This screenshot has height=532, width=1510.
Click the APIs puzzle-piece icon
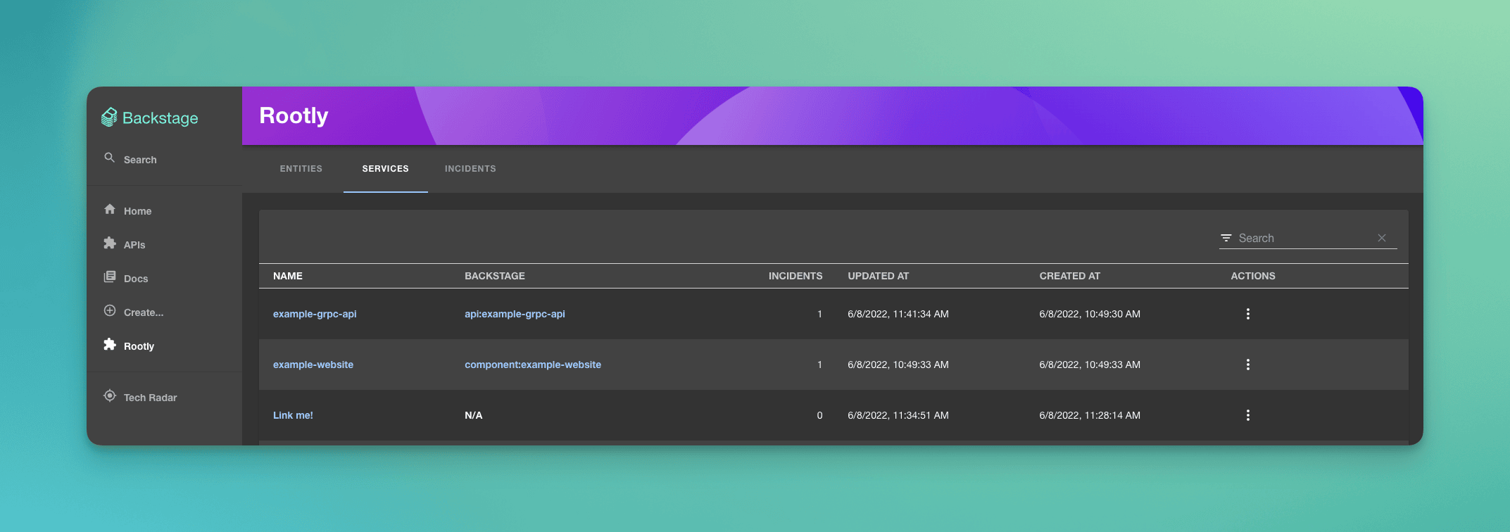click(x=109, y=243)
